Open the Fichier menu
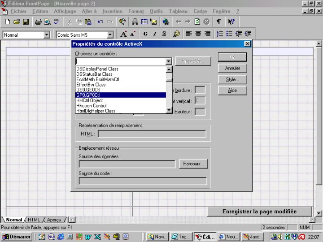The height and width of the screenshot is (242, 323). [18, 11]
